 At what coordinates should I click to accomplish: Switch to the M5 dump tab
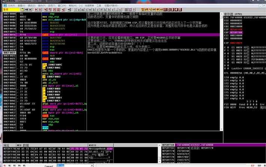point(24,165)
